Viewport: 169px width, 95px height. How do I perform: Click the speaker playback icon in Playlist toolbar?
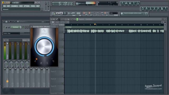click(x=75, y=19)
